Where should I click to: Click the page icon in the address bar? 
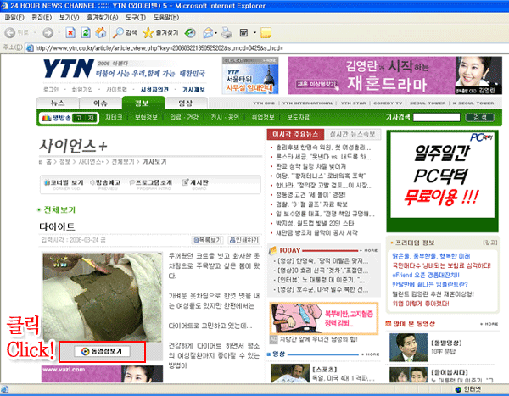(x=30, y=48)
